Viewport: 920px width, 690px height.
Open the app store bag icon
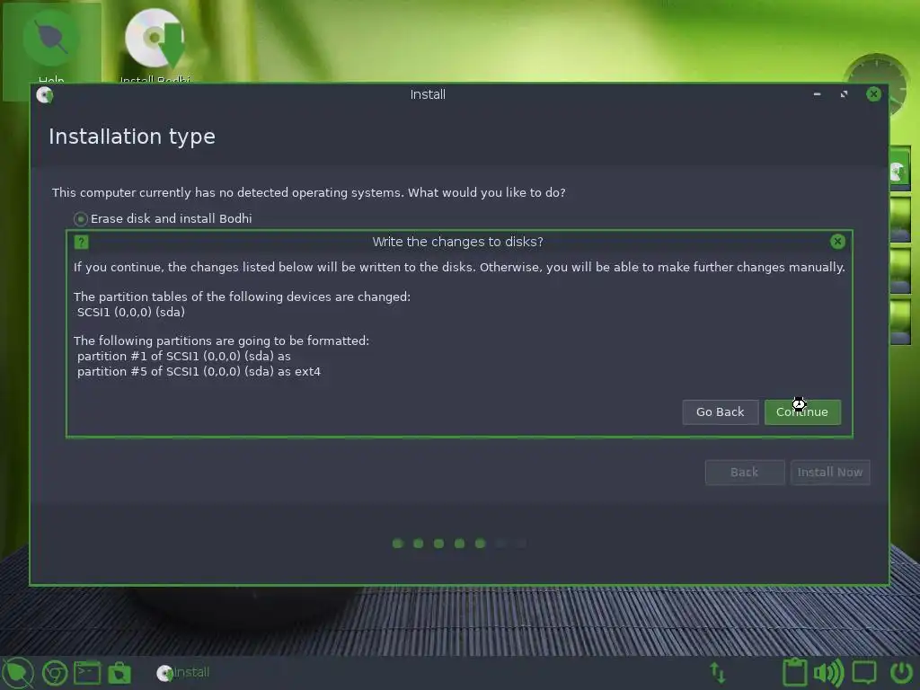click(x=119, y=672)
